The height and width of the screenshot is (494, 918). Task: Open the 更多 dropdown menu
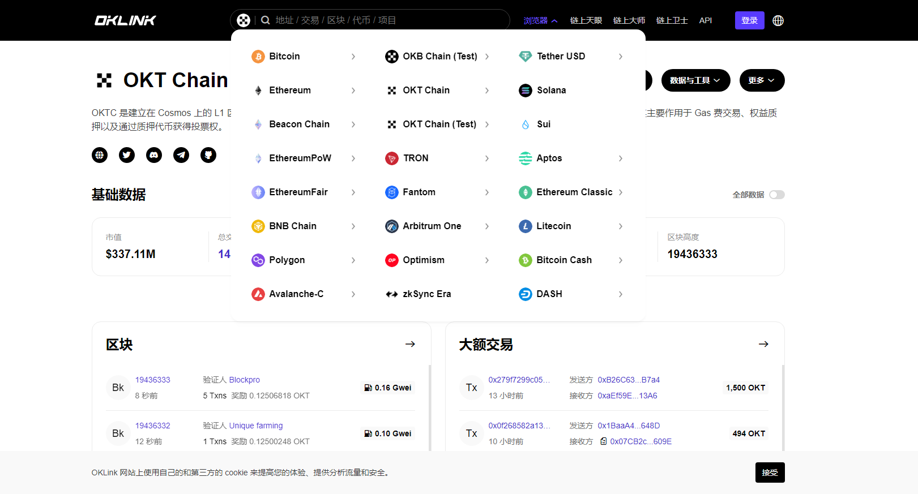click(761, 80)
